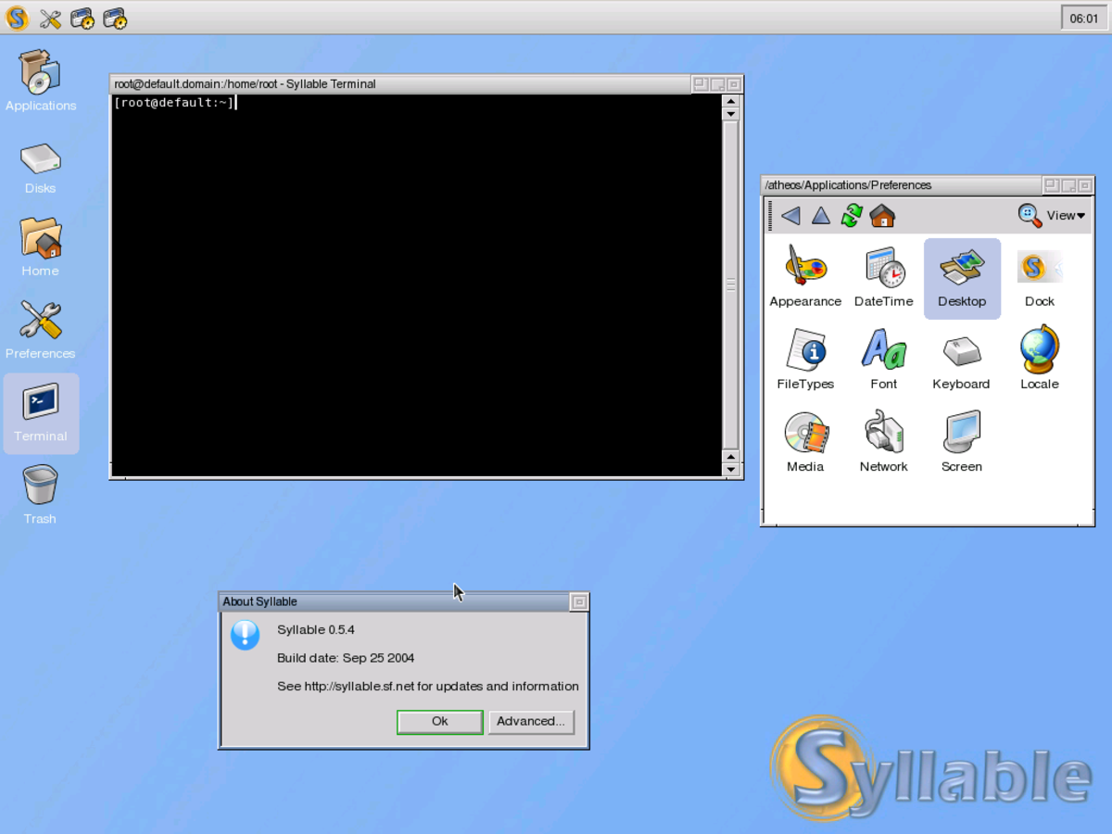Click the Syllable Terminal title bar

pos(401,83)
